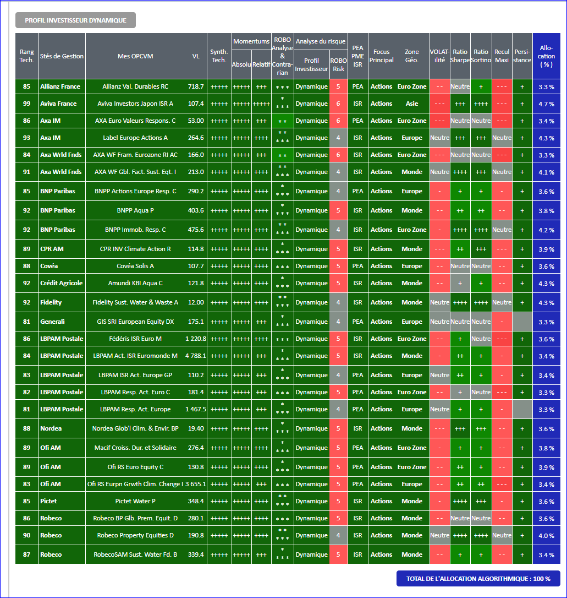This screenshot has width=567, height=598.
Task: Select the Covéa Solis A fund
Action: pyautogui.click(x=135, y=266)
